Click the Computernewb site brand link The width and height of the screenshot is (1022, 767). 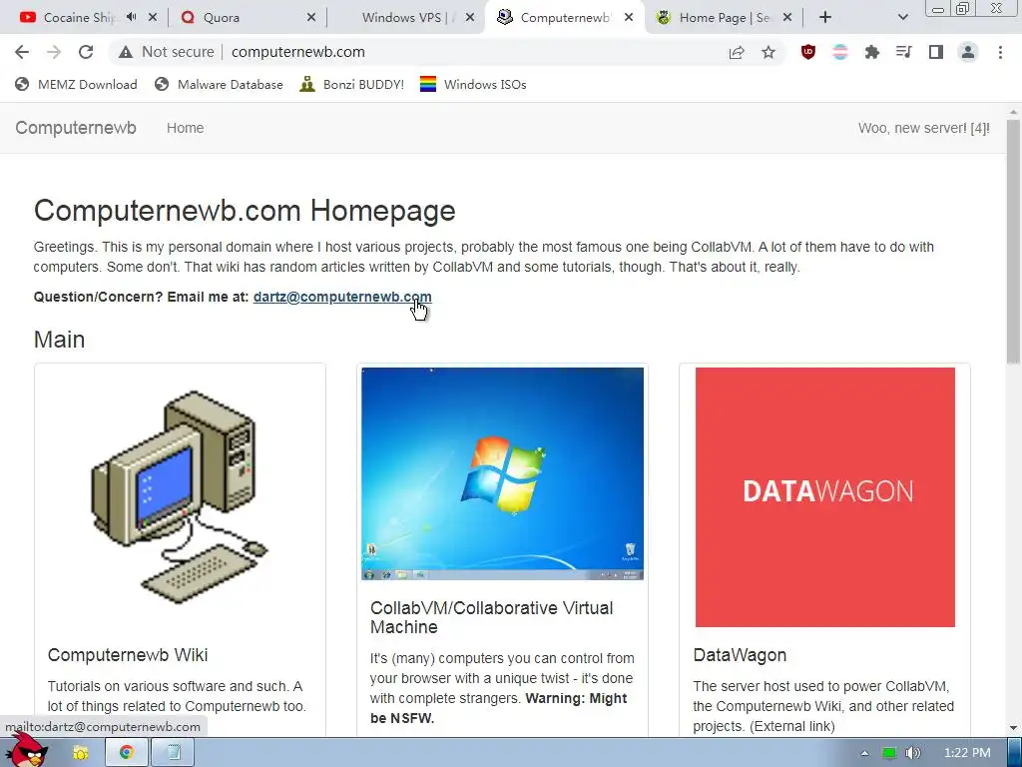(76, 128)
